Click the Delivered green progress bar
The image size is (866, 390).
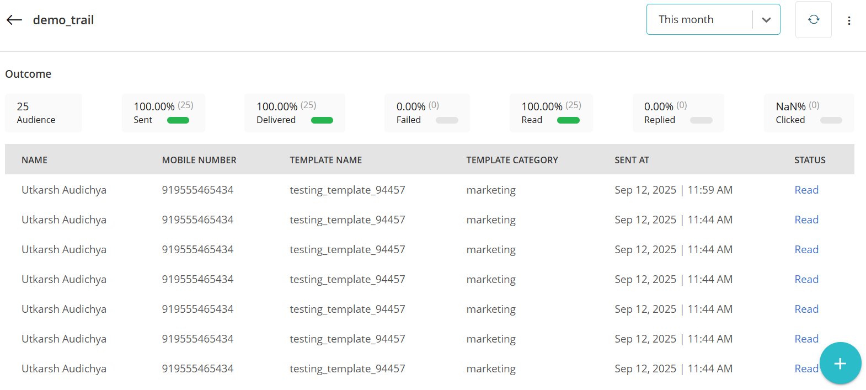pos(322,120)
